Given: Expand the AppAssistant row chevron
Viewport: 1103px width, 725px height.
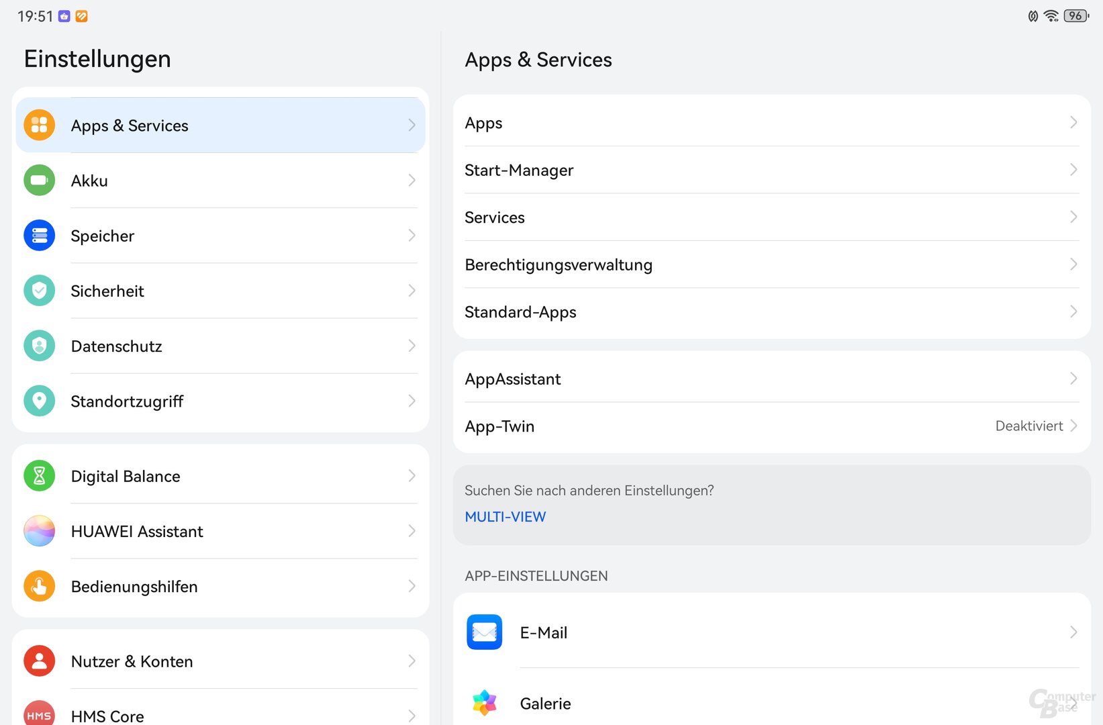Looking at the screenshot, I should (1073, 379).
